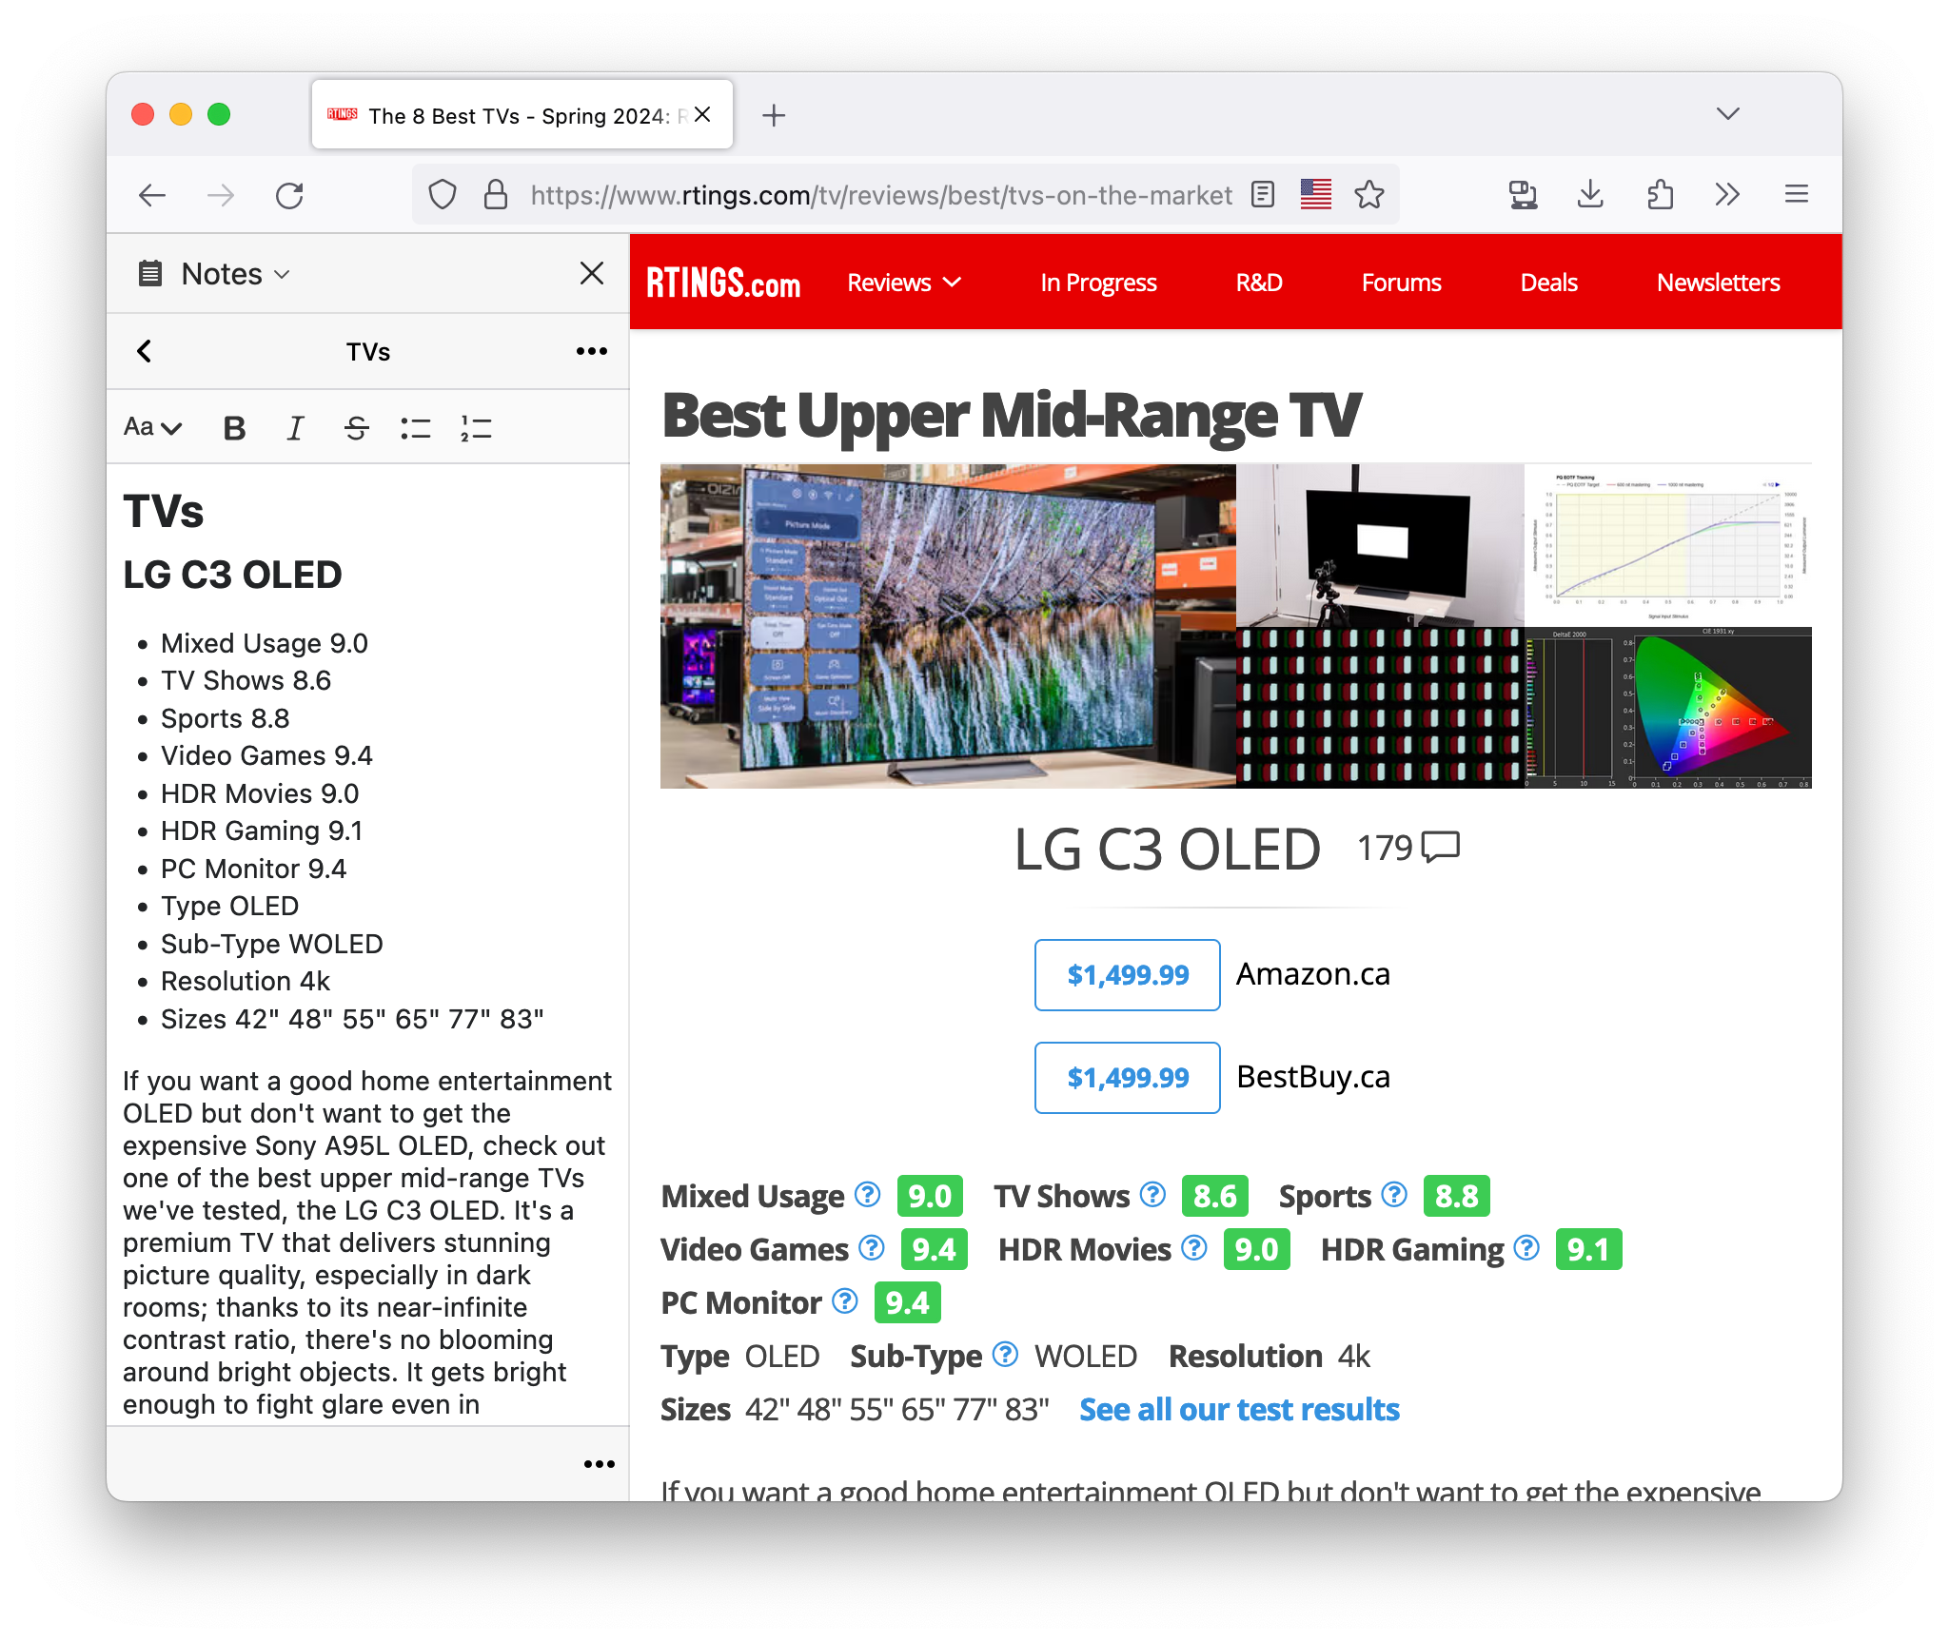Open the Aa text style dropdown

click(152, 428)
